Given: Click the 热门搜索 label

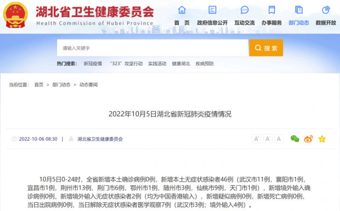Looking at the screenshot, I should 67,64.
